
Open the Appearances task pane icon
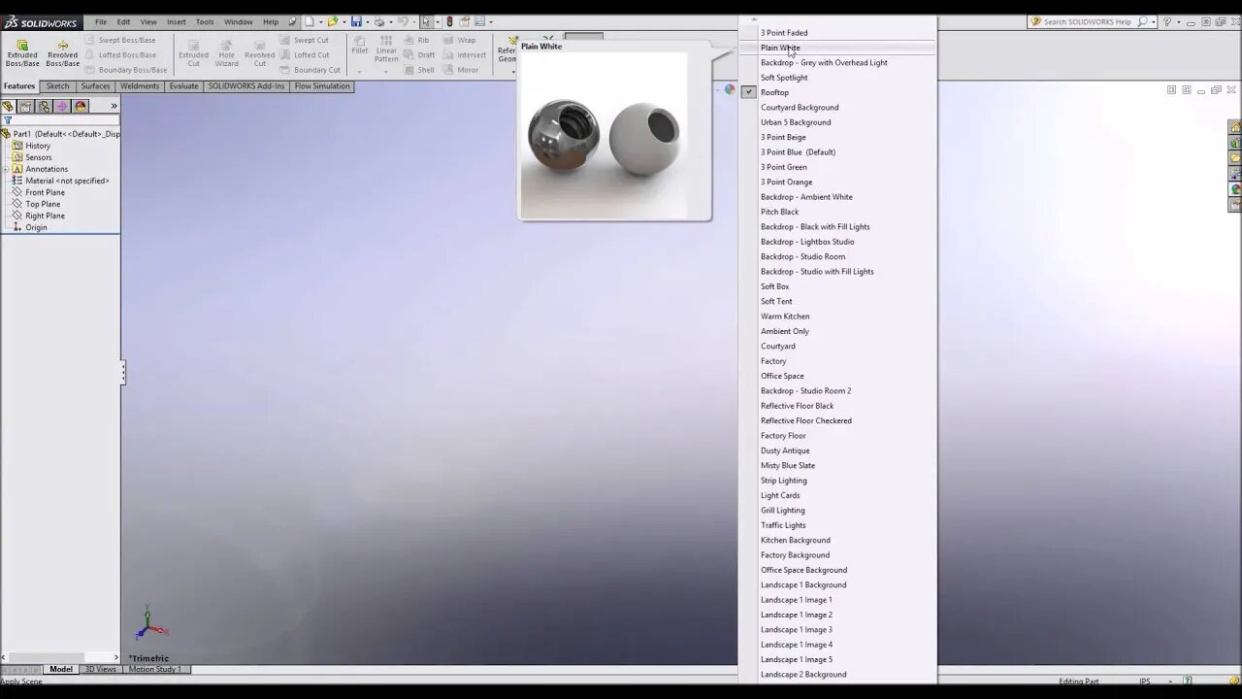tap(1235, 189)
